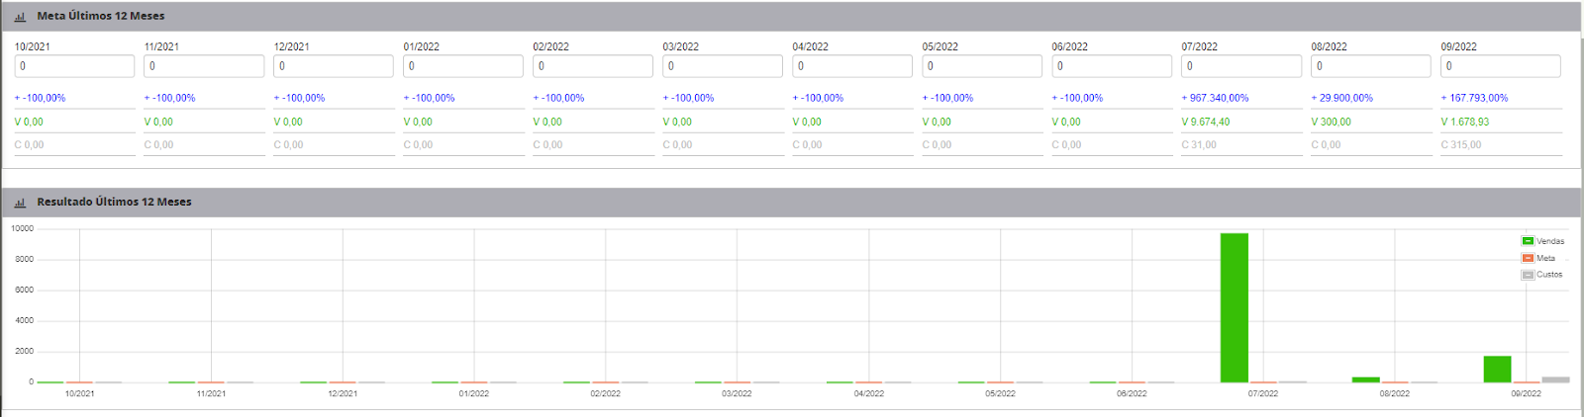Viewport: 1584px width, 417px height.
Task: Click the Vendas legend label text
Action: point(1550,241)
